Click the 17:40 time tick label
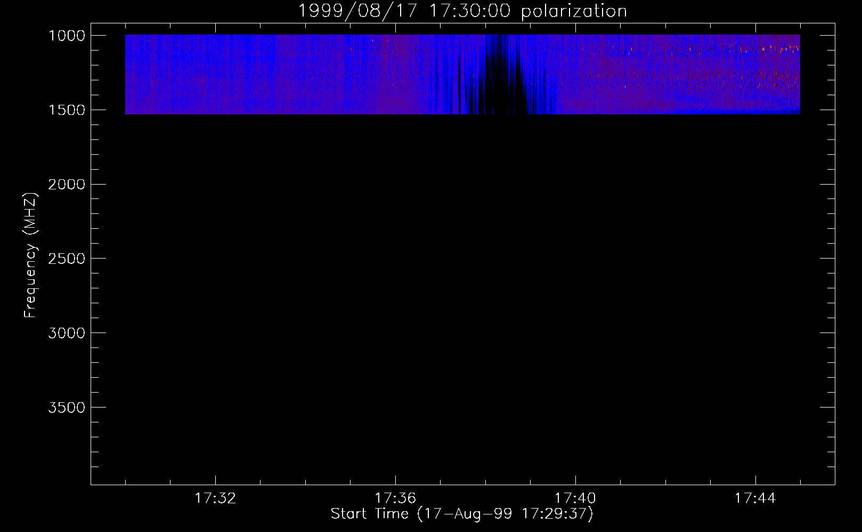This screenshot has width=862, height=532. 575,498
